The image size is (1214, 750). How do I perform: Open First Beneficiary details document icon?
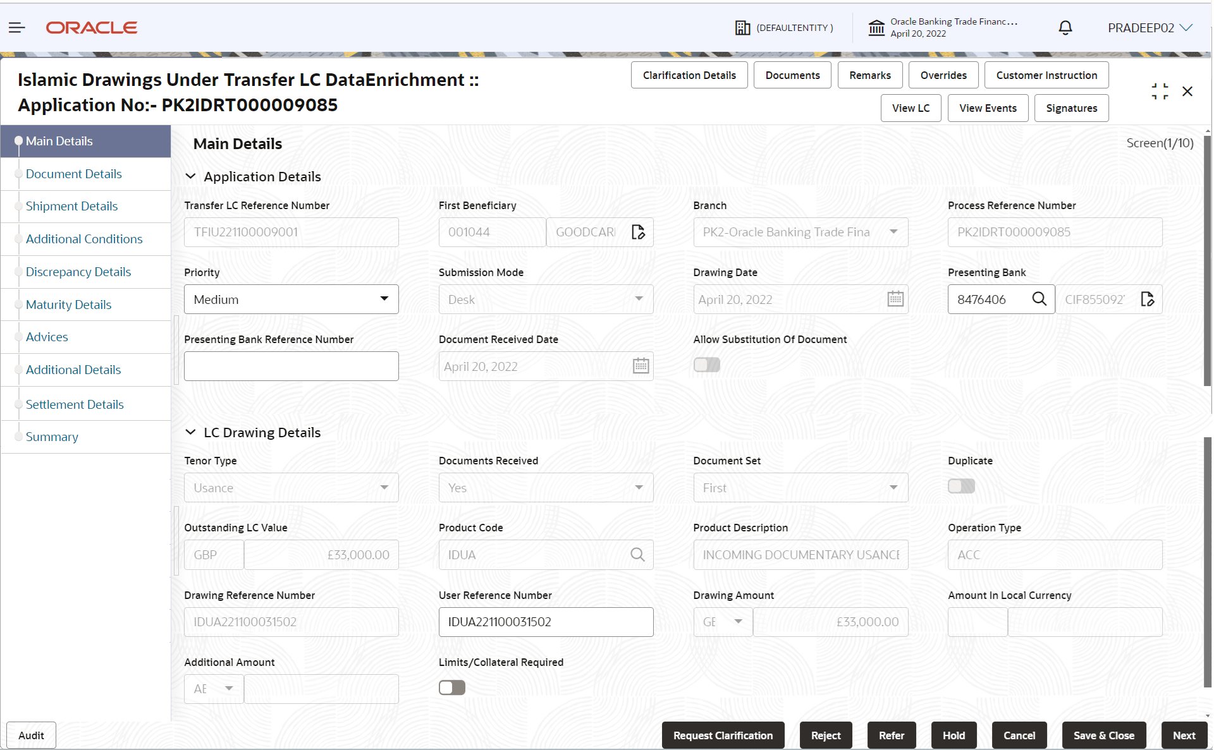(638, 232)
